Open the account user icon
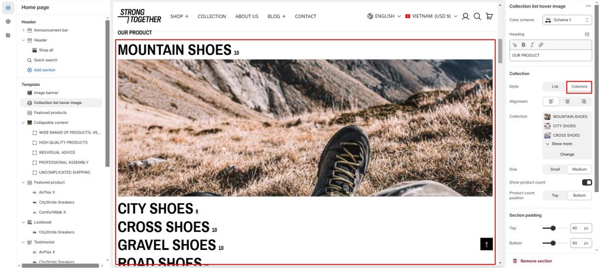Image resolution: width=599 pixels, height=268 pixels. coord(465,16)
